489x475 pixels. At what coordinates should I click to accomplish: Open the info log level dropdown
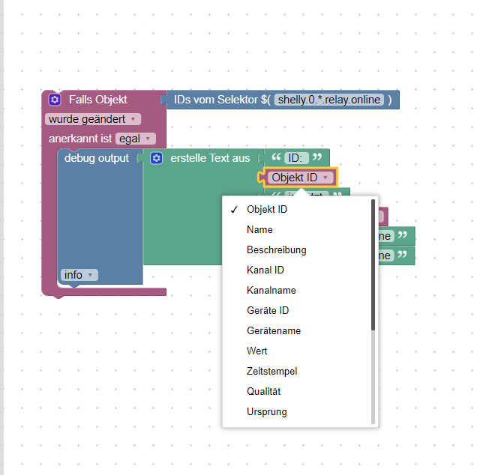click(x=79, y=275)
